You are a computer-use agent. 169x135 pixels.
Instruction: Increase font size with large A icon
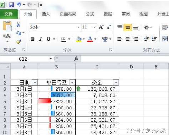[x=101, y=27]
